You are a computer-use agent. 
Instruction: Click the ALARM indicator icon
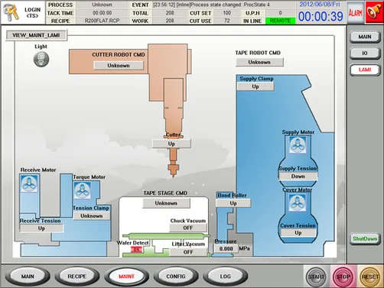tap(356, 12)
